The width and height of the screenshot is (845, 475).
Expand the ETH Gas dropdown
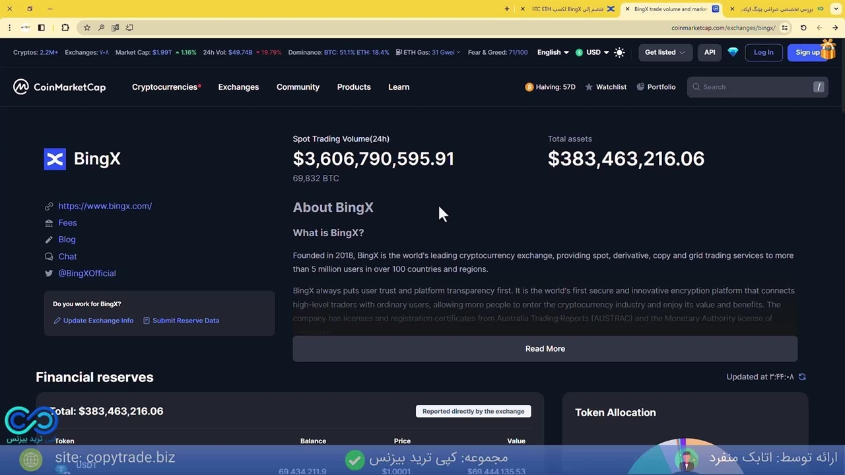click(x=428, y=53)
